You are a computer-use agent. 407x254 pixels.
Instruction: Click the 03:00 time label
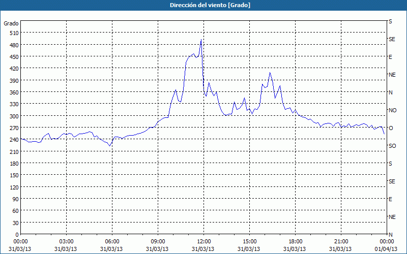point(66,242)
